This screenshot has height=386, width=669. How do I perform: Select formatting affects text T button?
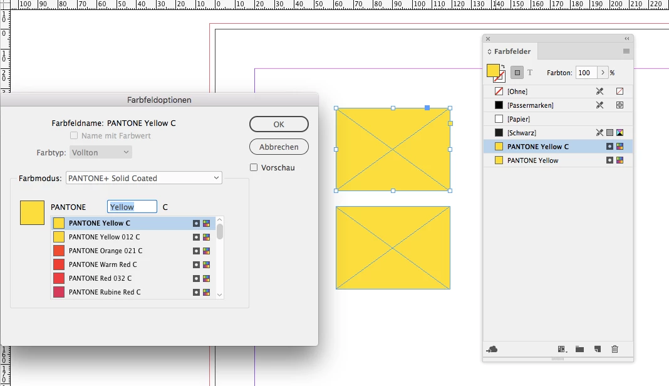(x=530, y=73)
